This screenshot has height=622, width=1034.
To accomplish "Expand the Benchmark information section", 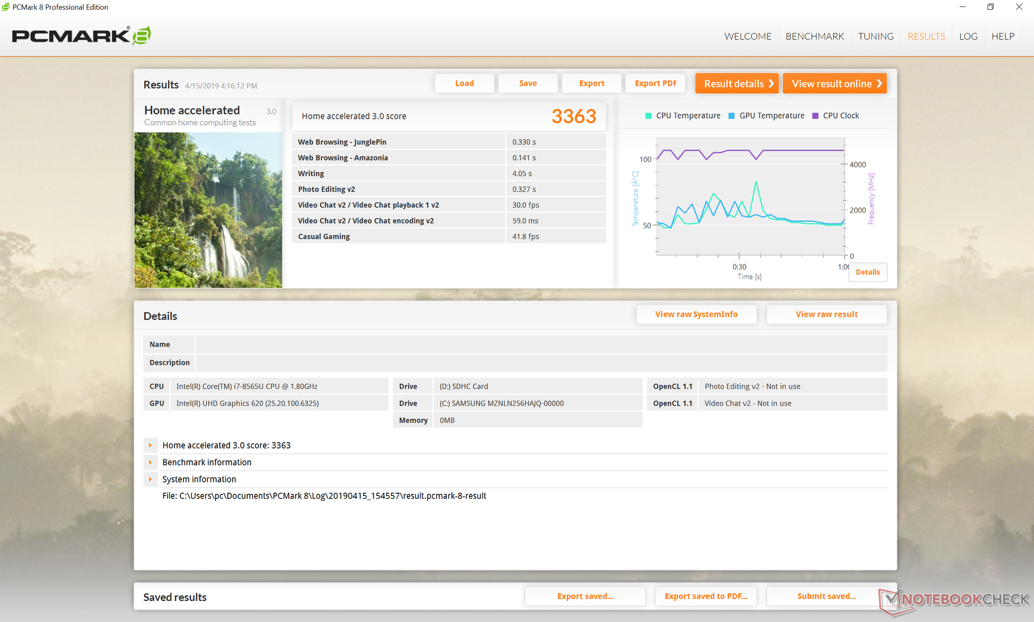I will [150, 462].
